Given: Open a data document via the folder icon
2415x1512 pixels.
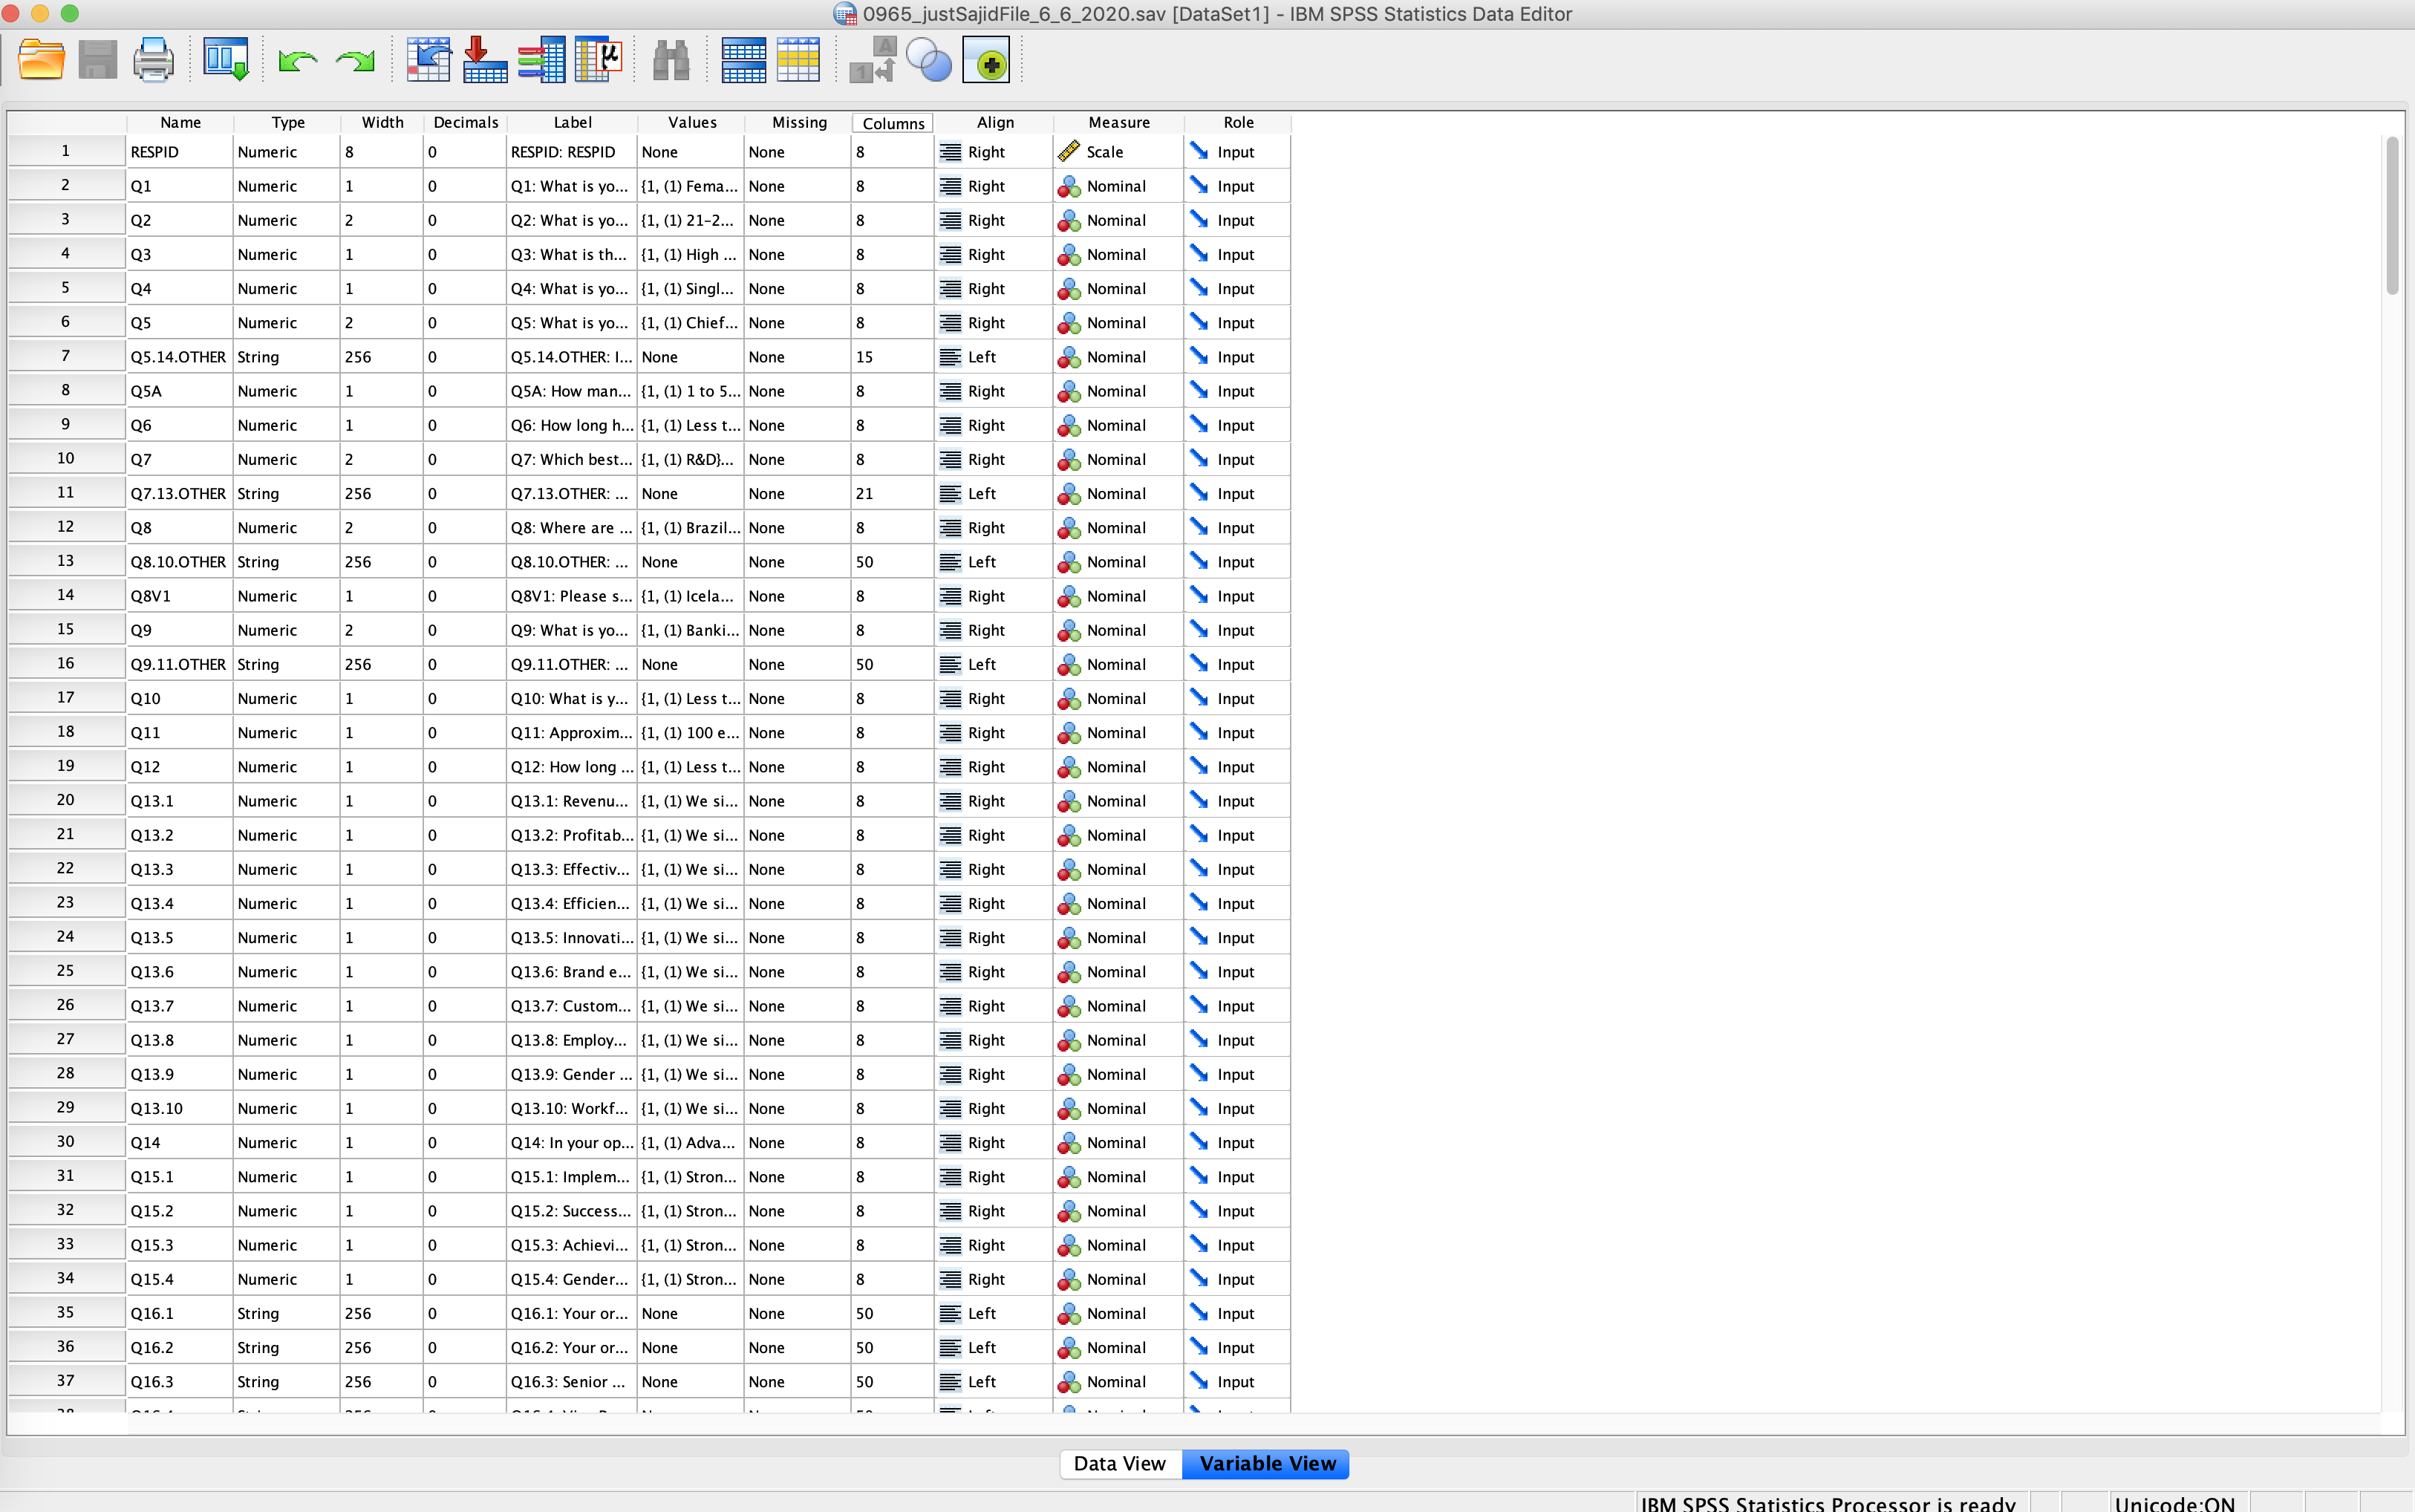Looking at the screenshot, I should [x=41, y=60].
